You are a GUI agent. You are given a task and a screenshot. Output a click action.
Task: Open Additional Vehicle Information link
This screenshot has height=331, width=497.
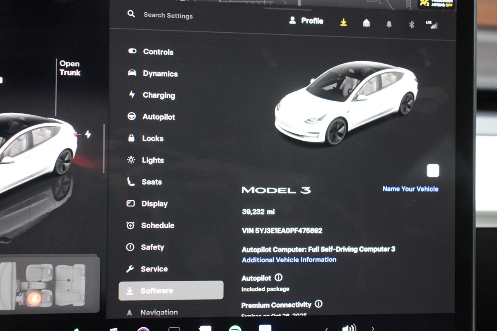[289, 260]
